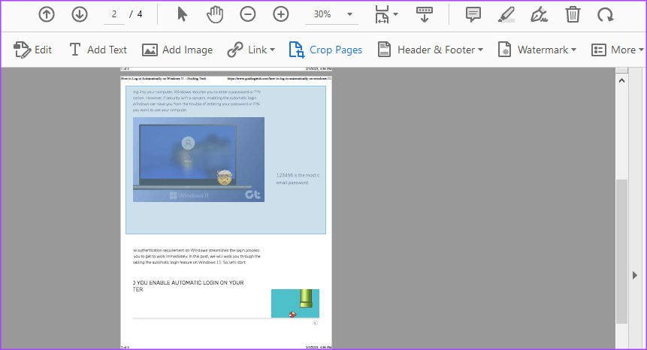The width and height of the screenshot is (647, 350).
Task: Choose the Add Text tool
Action: click(x=98, y=50)
